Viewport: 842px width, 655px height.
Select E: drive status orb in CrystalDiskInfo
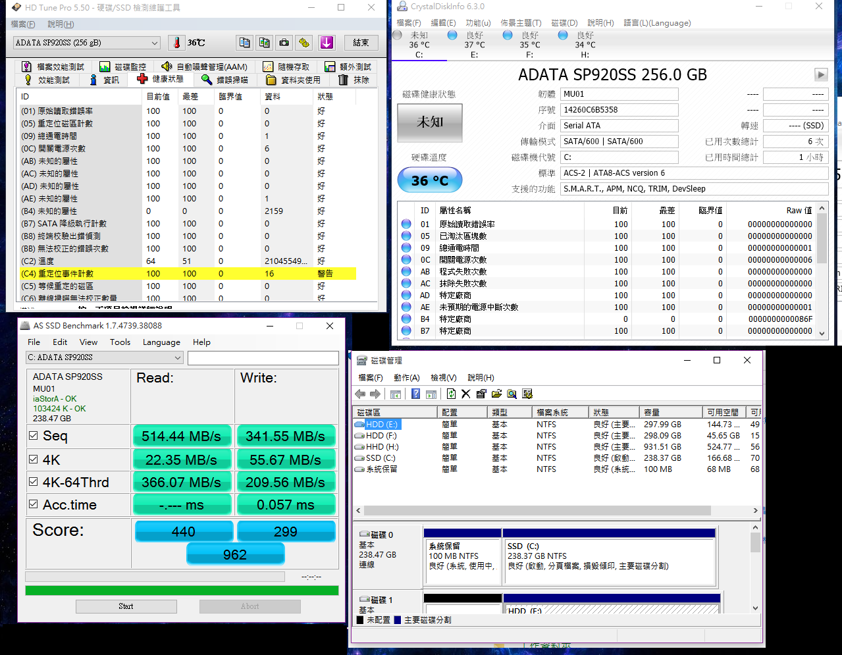(452, 35)
